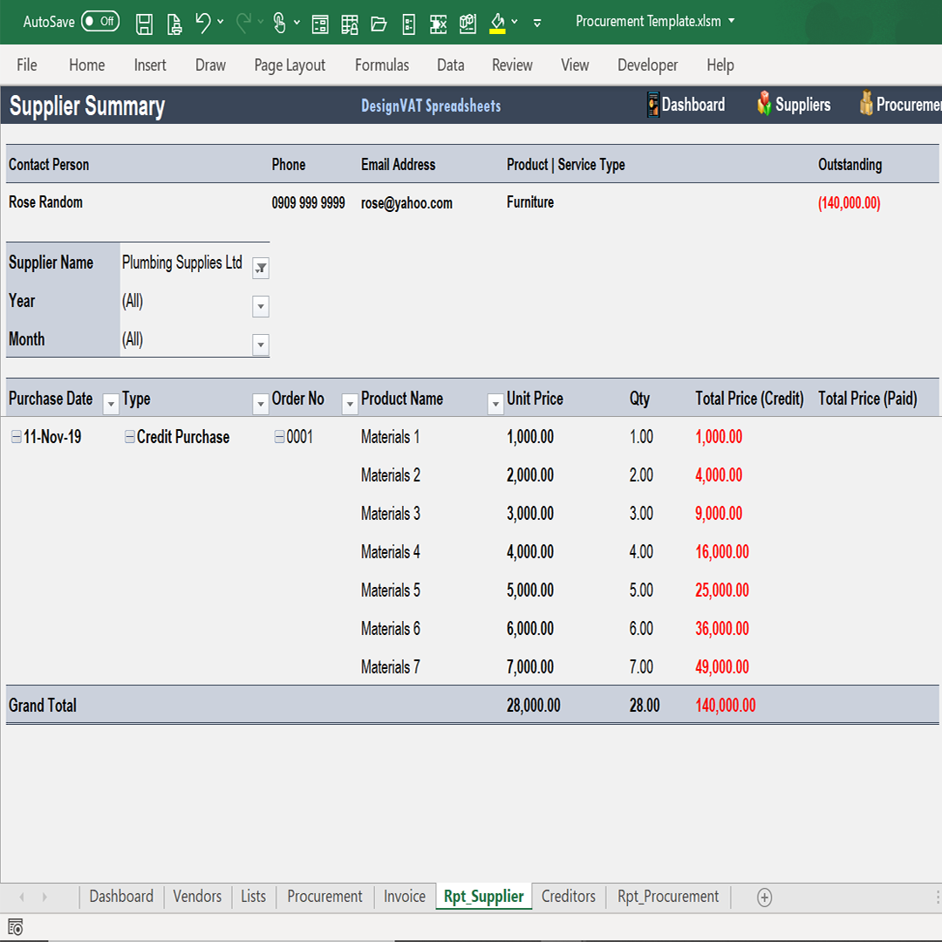Collapse the 11-Nov-19 date group
This screenshot has width=942, height=942.
point(15,436)
